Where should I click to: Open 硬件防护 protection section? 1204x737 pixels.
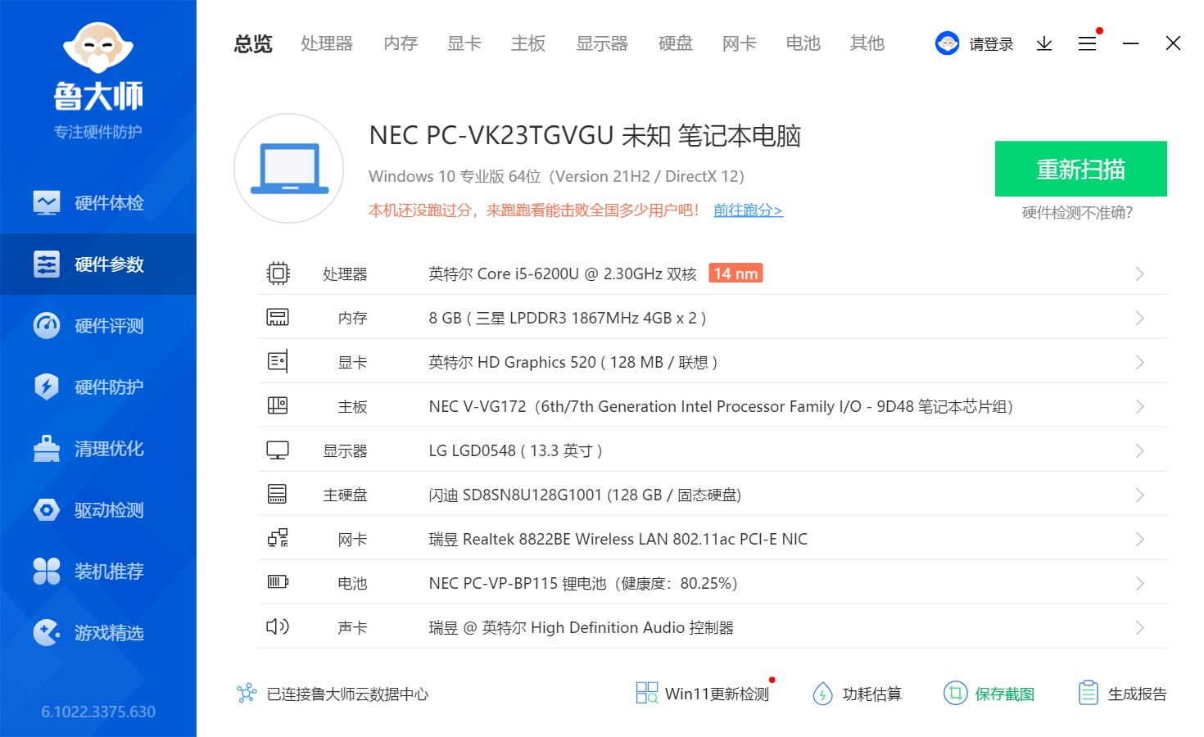[x=98, y=387]
